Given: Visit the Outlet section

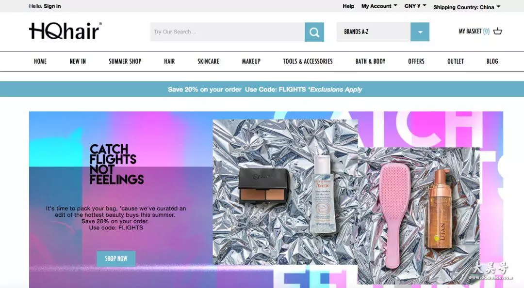Looking at the screenshot, I should click(x=456, y=61).
